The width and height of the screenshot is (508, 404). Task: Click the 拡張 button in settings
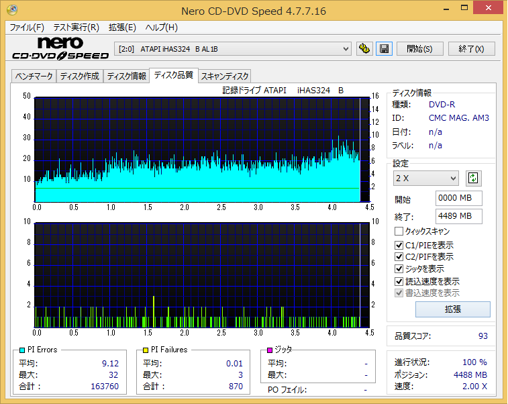point(452,309)
